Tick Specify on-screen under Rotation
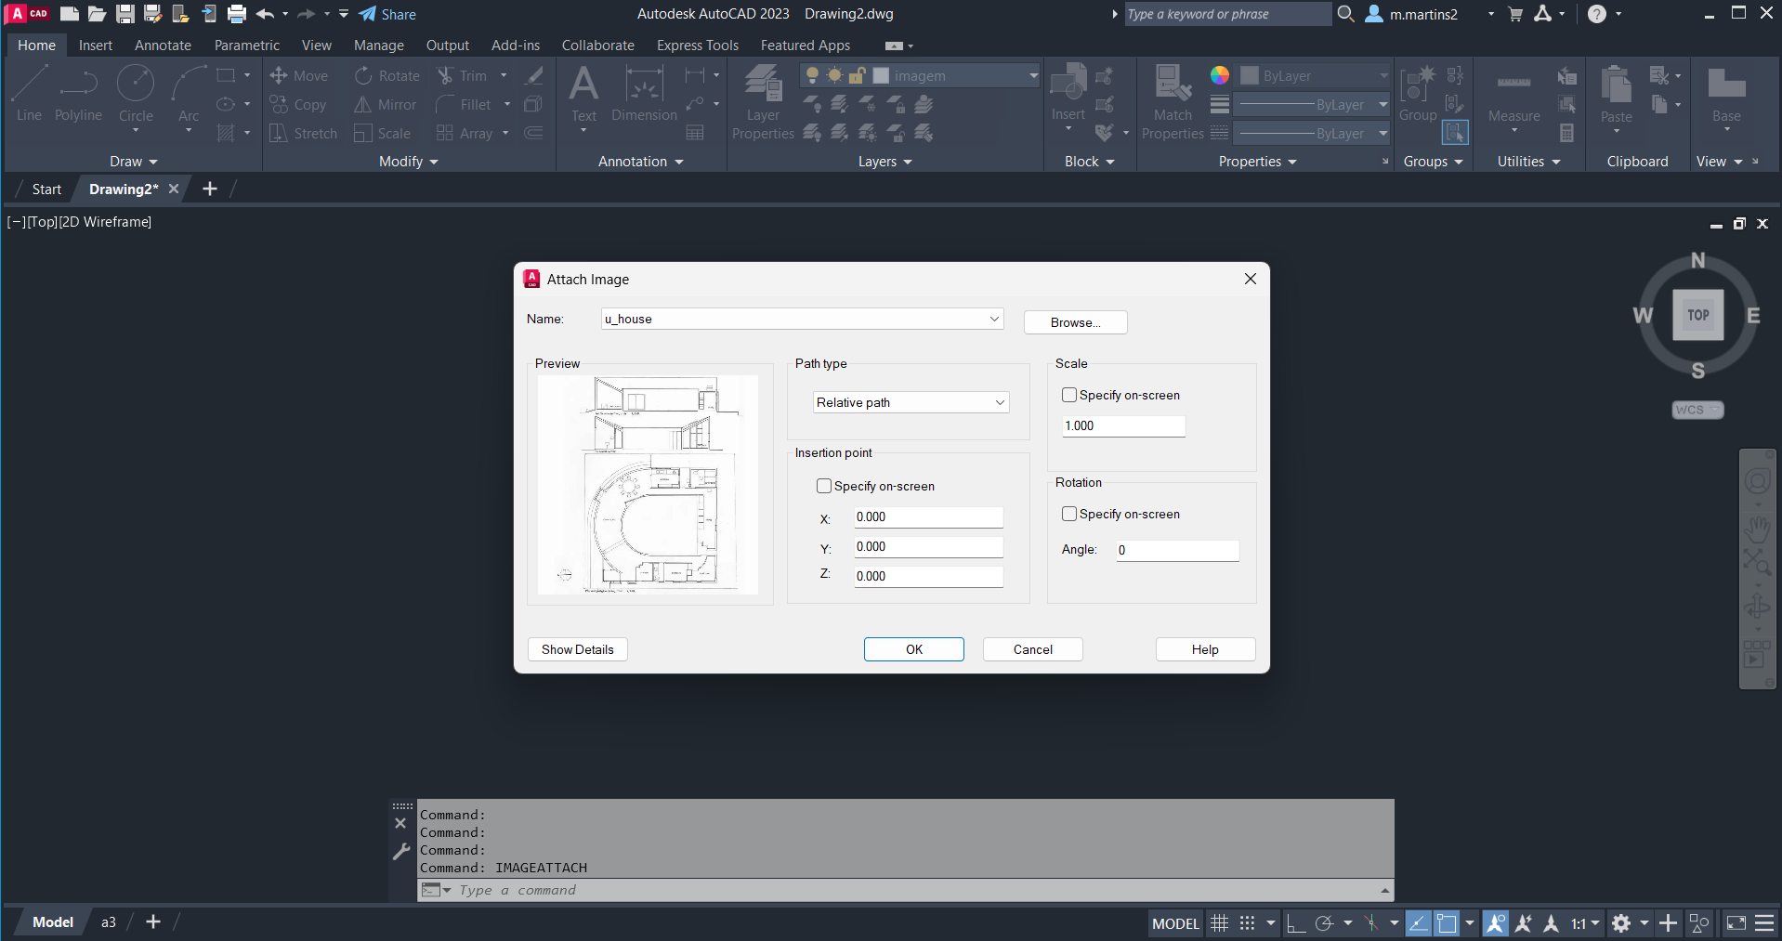1782x941 pixels. point(1069,514)
